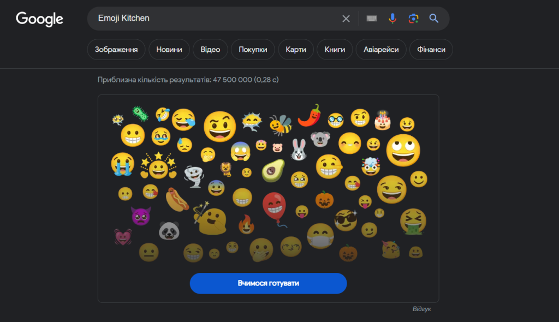Switch to the Книги filter
The height and width of the screenshot is (322, 559).
click(335, 50)
